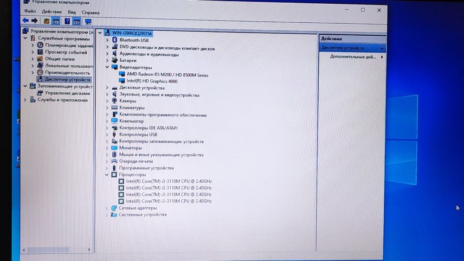Screen dimensions: 464x261
Task: Click the Клавиатуры keyboard icon
Action: coord(114,108)
